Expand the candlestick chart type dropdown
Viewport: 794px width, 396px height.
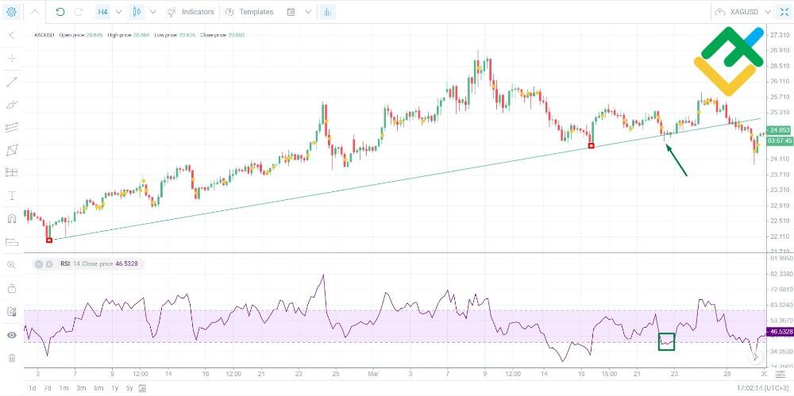pyautogui.click(x=153, y=12)
